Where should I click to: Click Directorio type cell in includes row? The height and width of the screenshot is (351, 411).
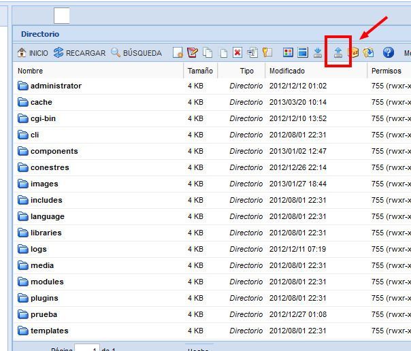[246, 200]
